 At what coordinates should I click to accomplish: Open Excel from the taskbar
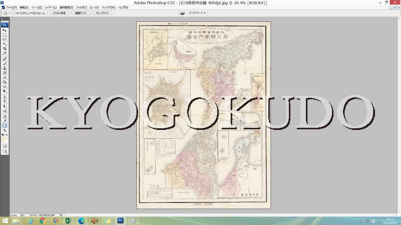(68, 221)
